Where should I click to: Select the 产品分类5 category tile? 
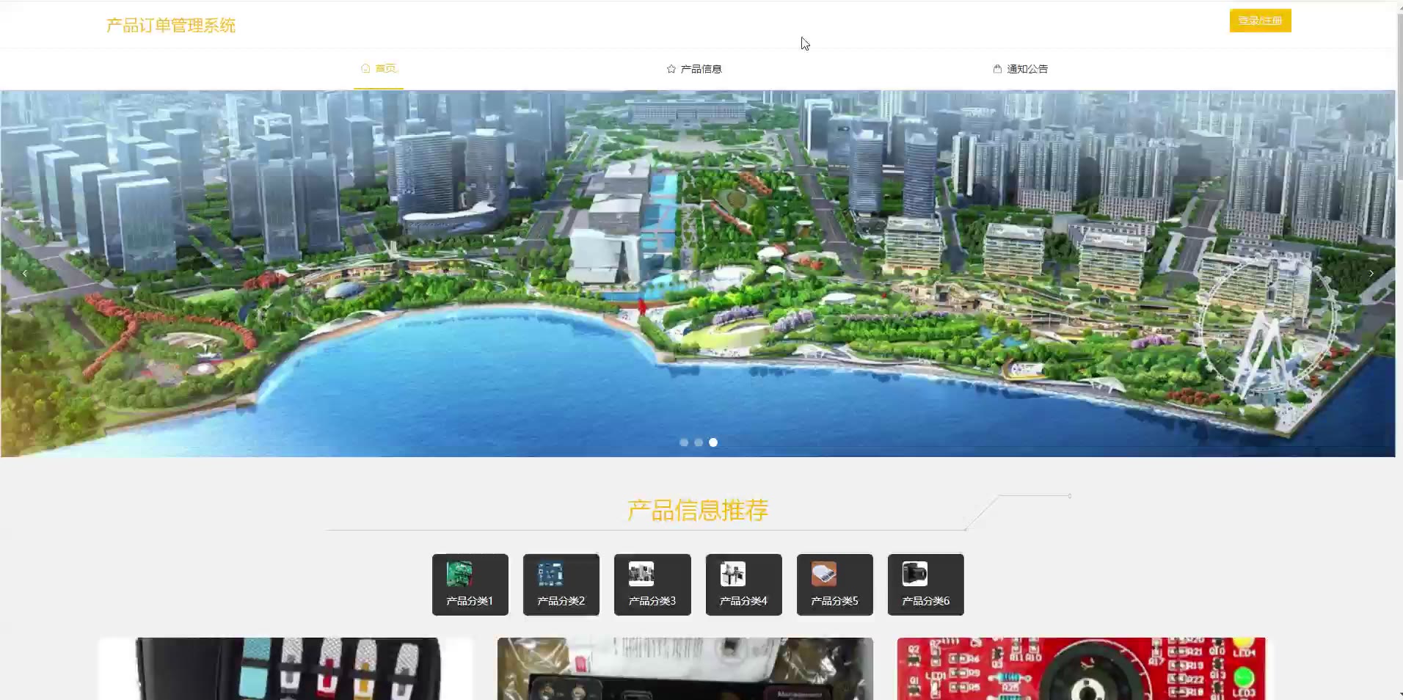[x=834, y=584]
